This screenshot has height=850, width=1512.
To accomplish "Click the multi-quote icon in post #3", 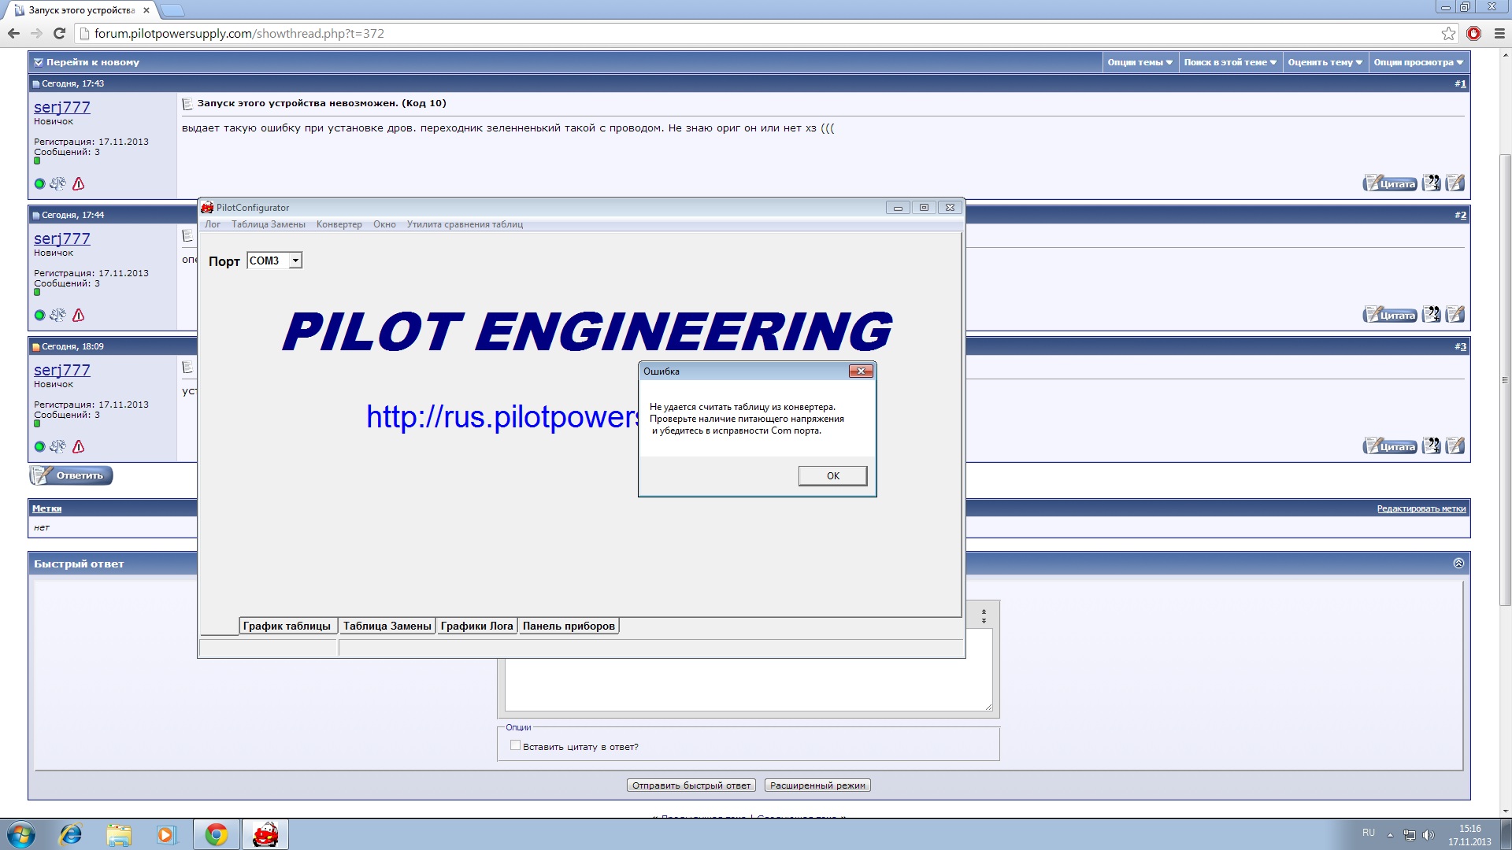I will coord(1432,446).
